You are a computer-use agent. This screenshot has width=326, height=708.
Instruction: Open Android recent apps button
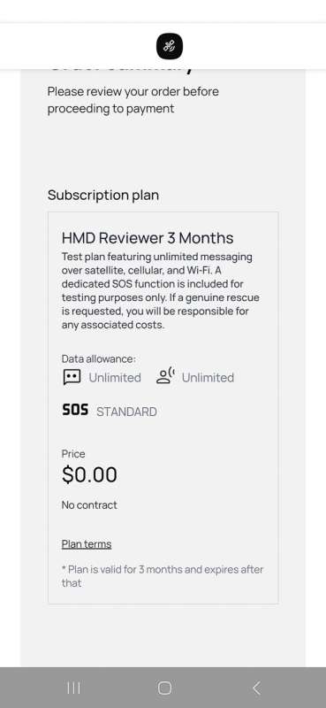coord(73,688)
